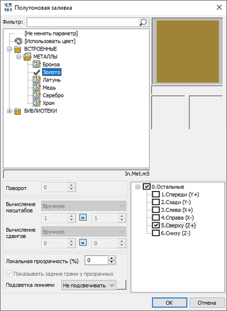Click the Локальная прозрачность value field

pyautogui.click(x=96, y=260)
